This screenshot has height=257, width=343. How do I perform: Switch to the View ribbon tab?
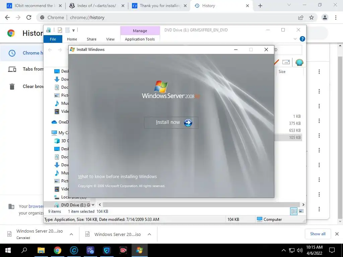point(110,39)
